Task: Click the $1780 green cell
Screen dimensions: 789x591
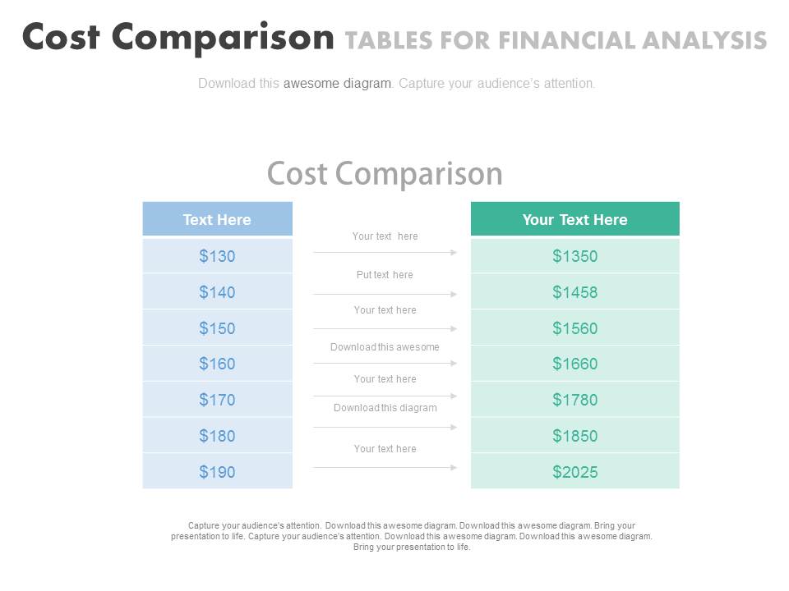Action: point(575,400)
